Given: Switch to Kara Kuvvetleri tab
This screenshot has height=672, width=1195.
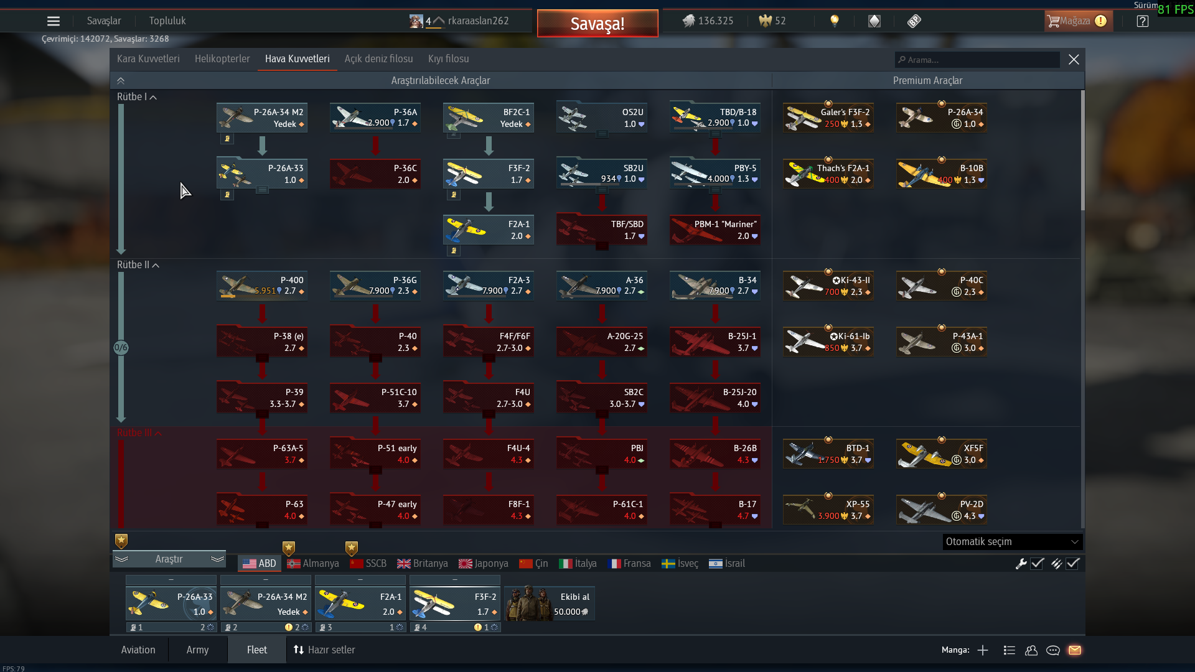Looking at the screenshot, I should coord(148,59).
